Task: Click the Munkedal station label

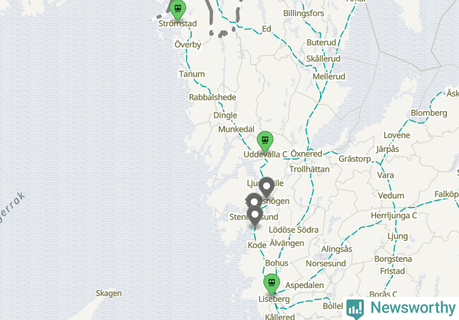Action: click(x=236, y=129)
